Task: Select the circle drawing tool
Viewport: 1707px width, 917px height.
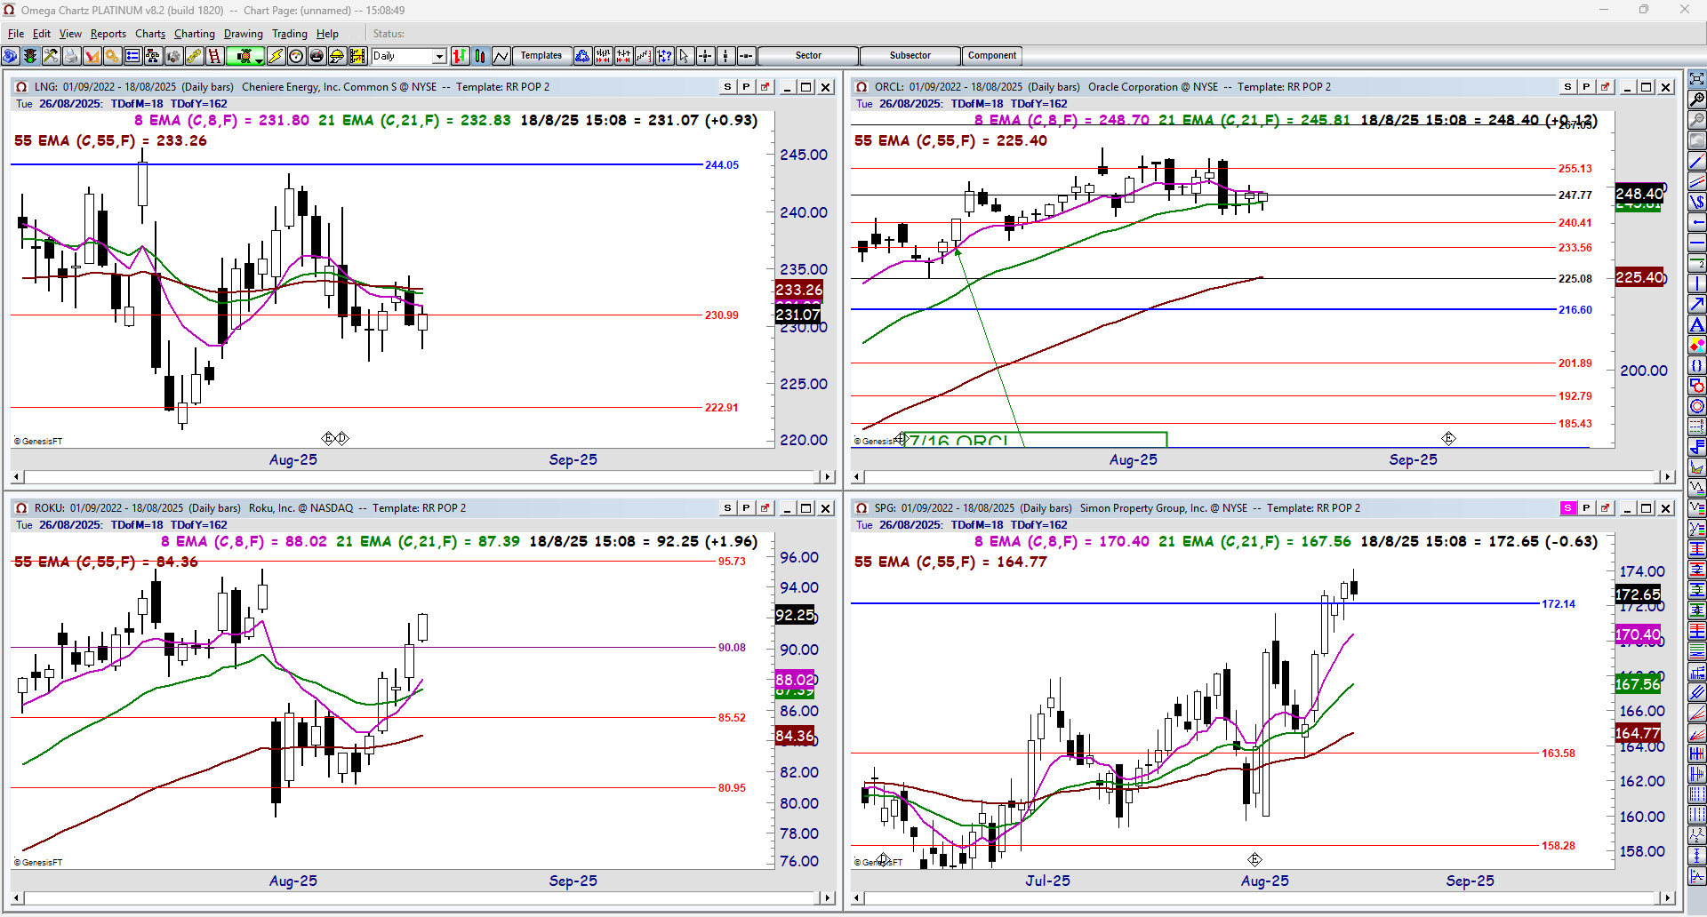Action: [1697, 406]
